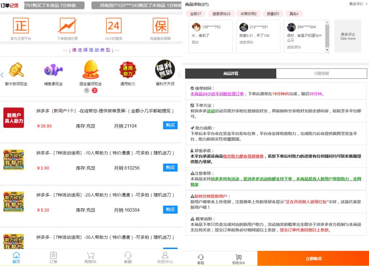
Task: Filter reviews by 速度很快20 tag
Action: click(x=221, y=14)
